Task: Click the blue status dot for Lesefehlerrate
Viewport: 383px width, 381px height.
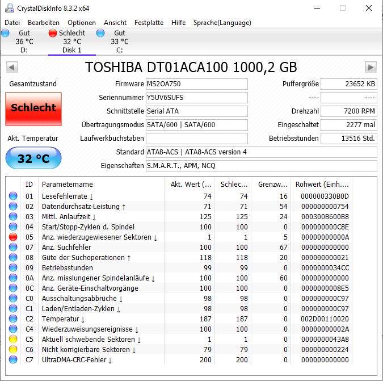Action: 13,196
